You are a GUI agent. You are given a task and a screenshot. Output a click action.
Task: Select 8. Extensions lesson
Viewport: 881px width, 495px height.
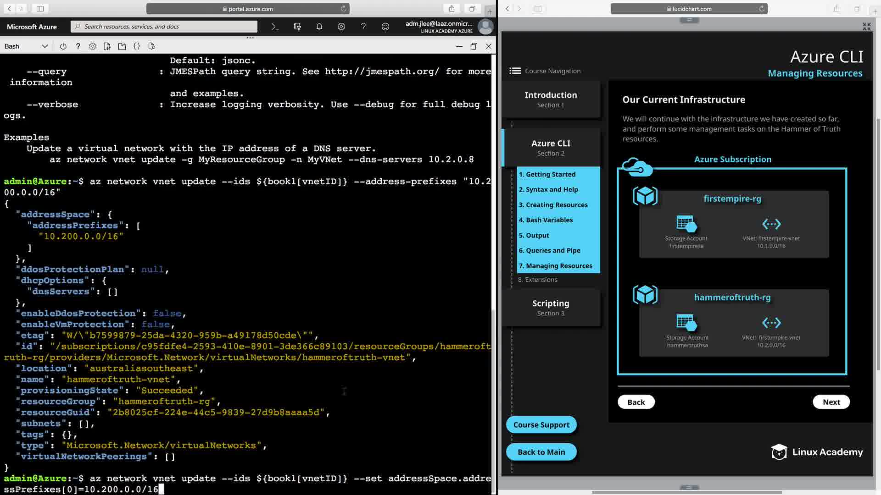[x=537, y=280]
